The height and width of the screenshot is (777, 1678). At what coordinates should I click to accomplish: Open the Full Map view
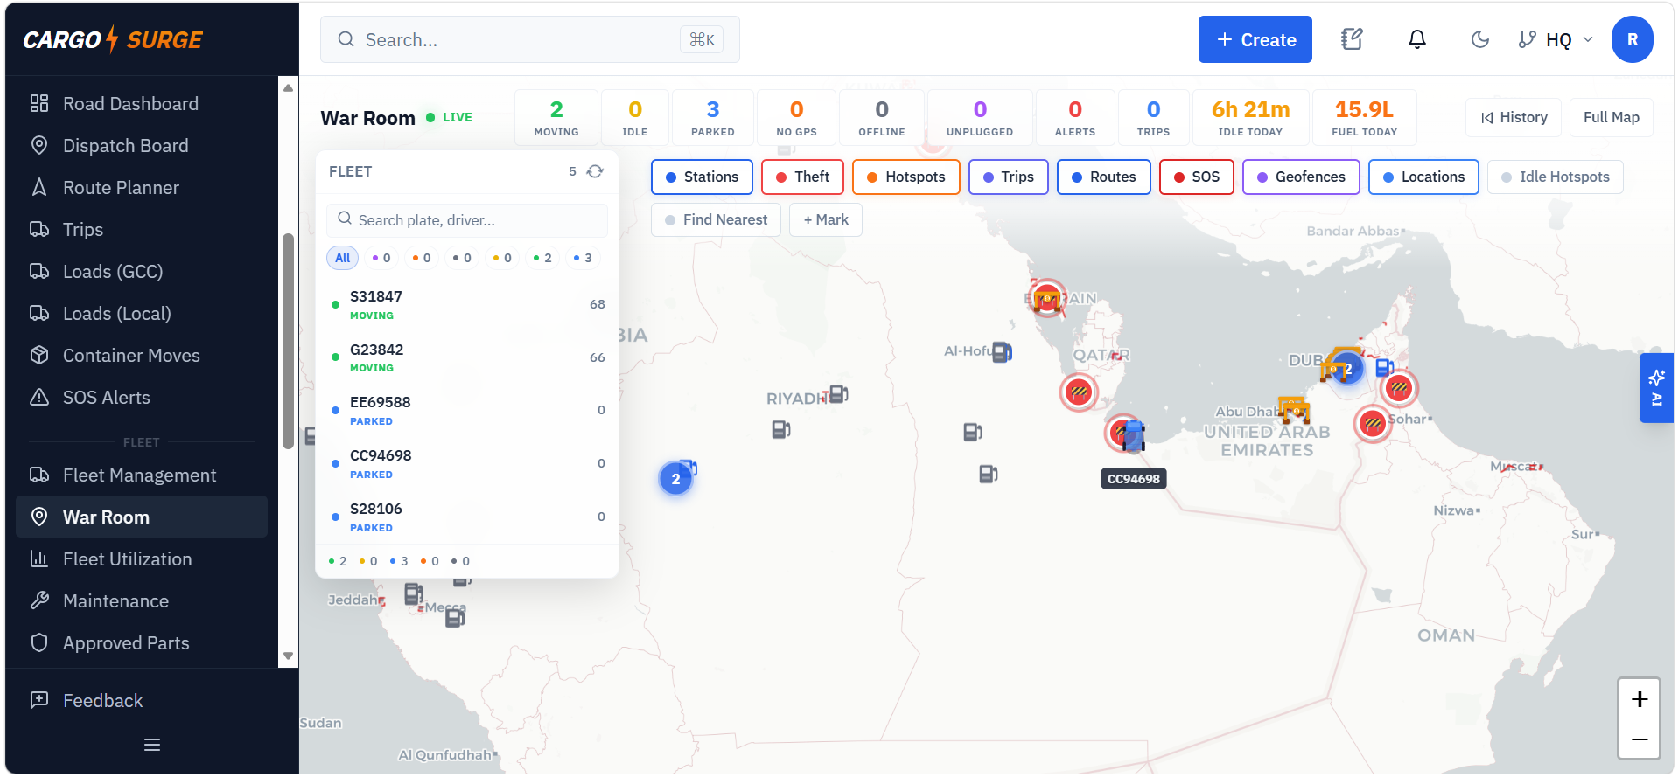tap(1611, 117)
